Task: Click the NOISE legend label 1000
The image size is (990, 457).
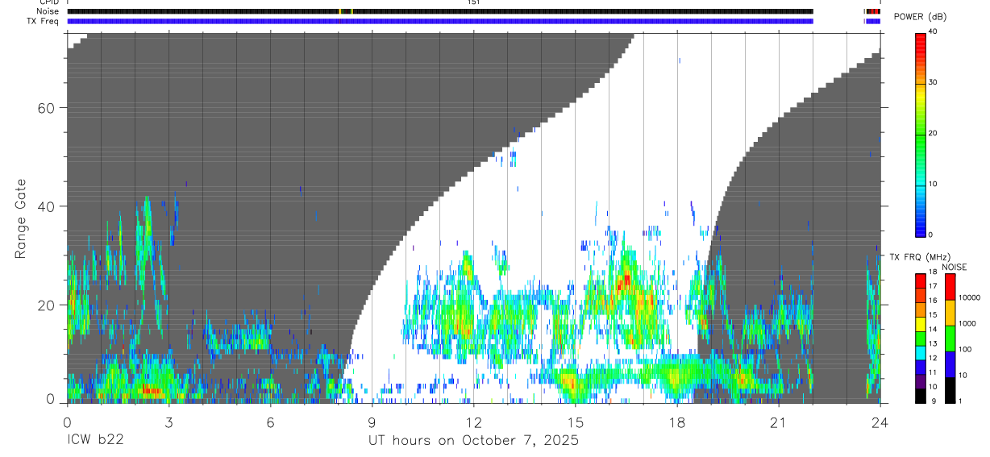Action: point(968,323)
